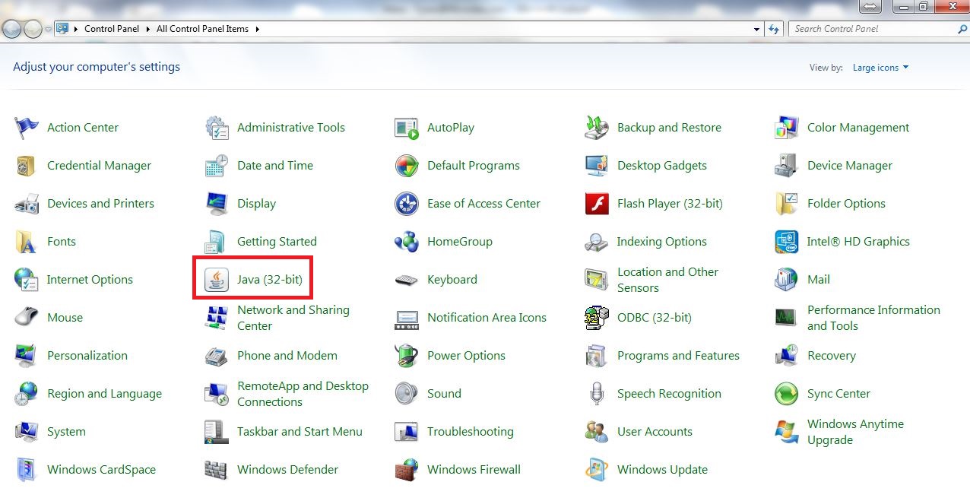Open the Java (32-bit) coffee cup icon

click(x=217, y=280)
